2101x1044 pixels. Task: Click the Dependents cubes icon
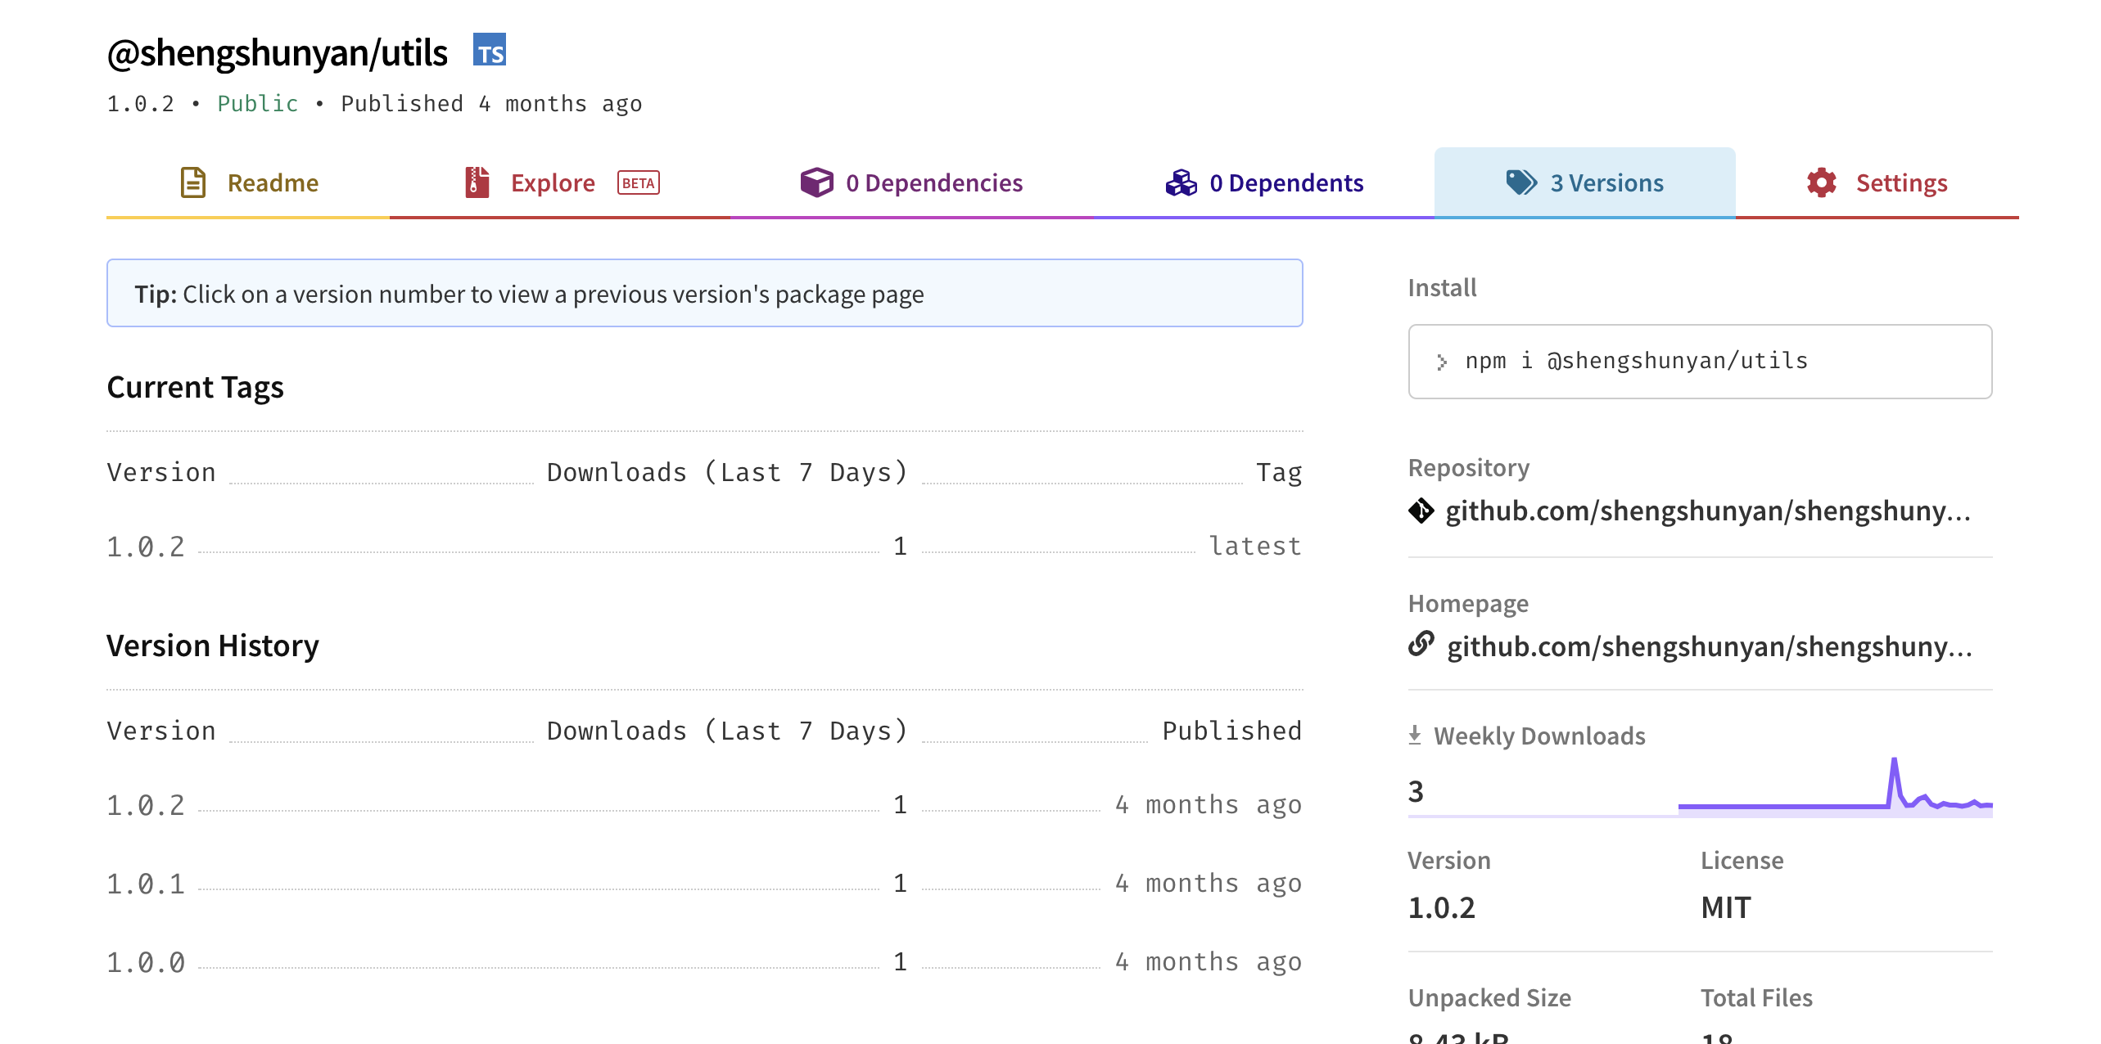click(1181, 182)
